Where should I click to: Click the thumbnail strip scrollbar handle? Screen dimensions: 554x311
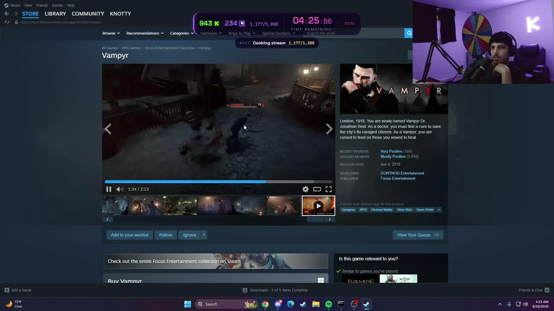tap(315, 219)
